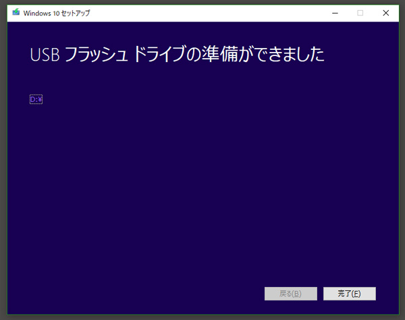The image size is (405, 320).
Task: Click the disabled maximize window button
Action: pos(360,13)
